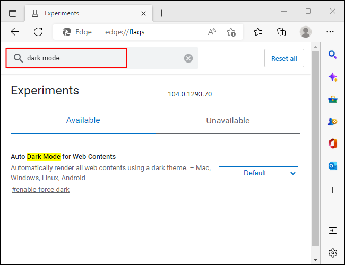Expand the Default dropdown for Auto Dark Mode

[x=258, y=173]
